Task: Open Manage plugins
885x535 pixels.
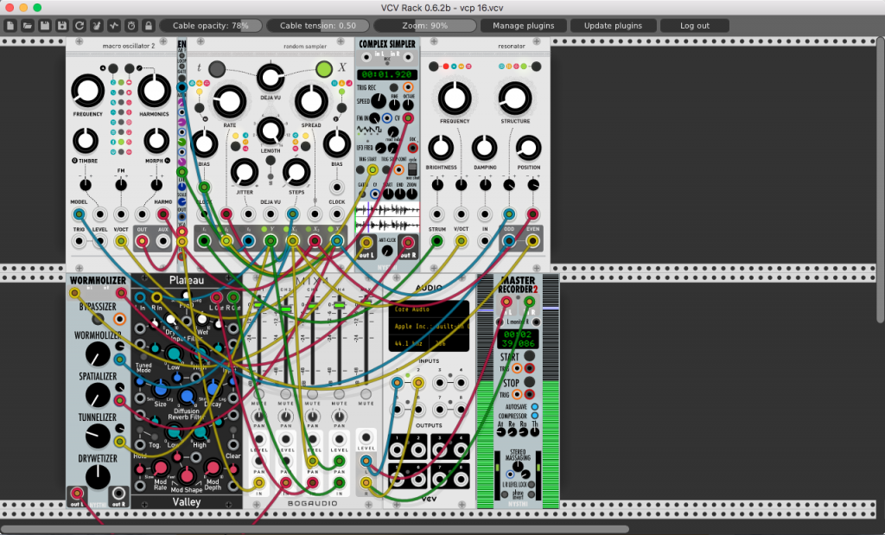Action: point(523,25)
